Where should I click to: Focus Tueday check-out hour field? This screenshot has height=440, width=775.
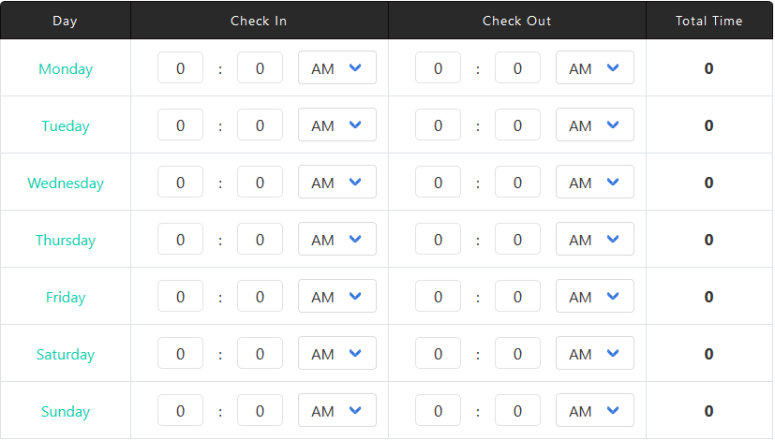click(x=438, y=125)
